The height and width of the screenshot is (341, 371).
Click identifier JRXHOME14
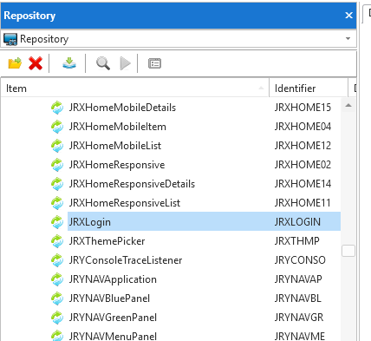303,184
